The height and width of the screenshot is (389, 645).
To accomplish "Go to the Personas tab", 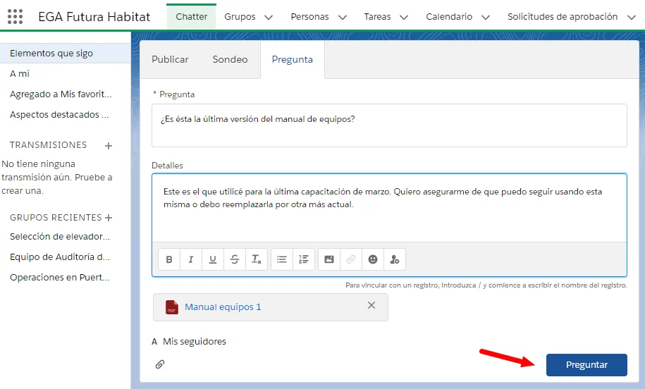I will 309,17.
